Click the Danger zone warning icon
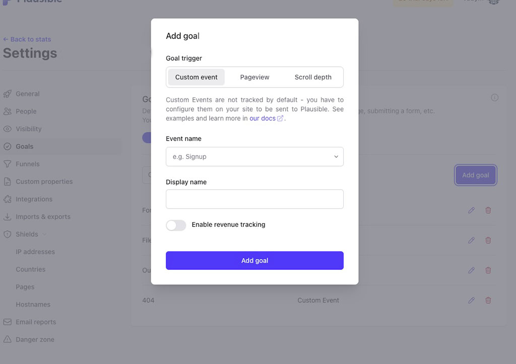This screenshot has width=516, height=364. coord(8,339)
